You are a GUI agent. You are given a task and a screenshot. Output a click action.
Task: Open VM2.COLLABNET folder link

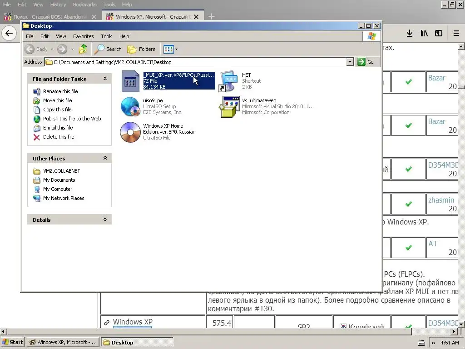point(62,171)
